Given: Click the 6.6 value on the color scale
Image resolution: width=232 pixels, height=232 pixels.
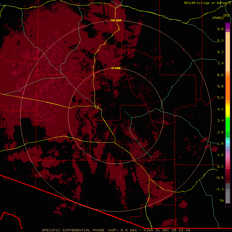Looking at the screenshot, I should pyautogui.click(x=220, y=75).
